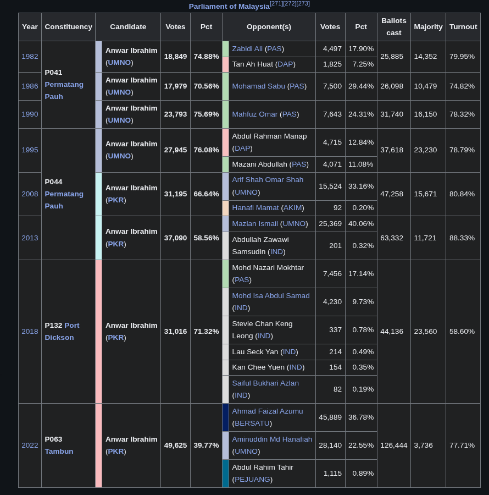Open the PAS link under Mohd Nazari Mokhtar

pyautogui.click(x=242, y=280)
